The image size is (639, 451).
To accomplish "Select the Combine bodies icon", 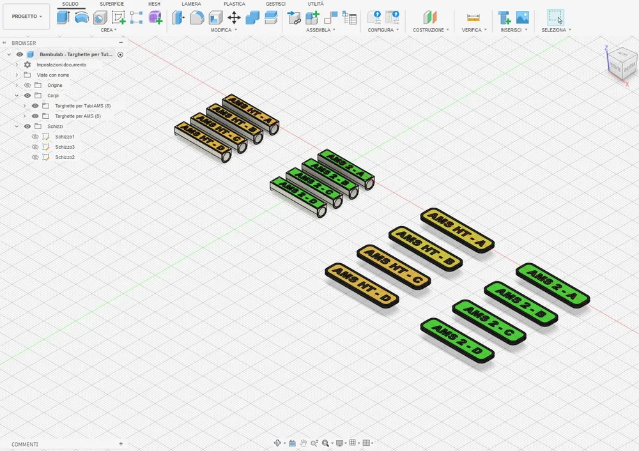I will 252,18.
